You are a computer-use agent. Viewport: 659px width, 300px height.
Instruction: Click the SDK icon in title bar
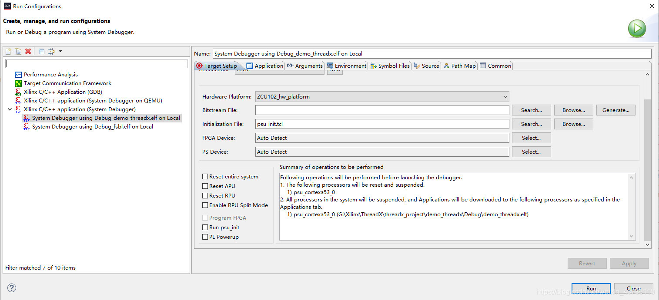7,6
